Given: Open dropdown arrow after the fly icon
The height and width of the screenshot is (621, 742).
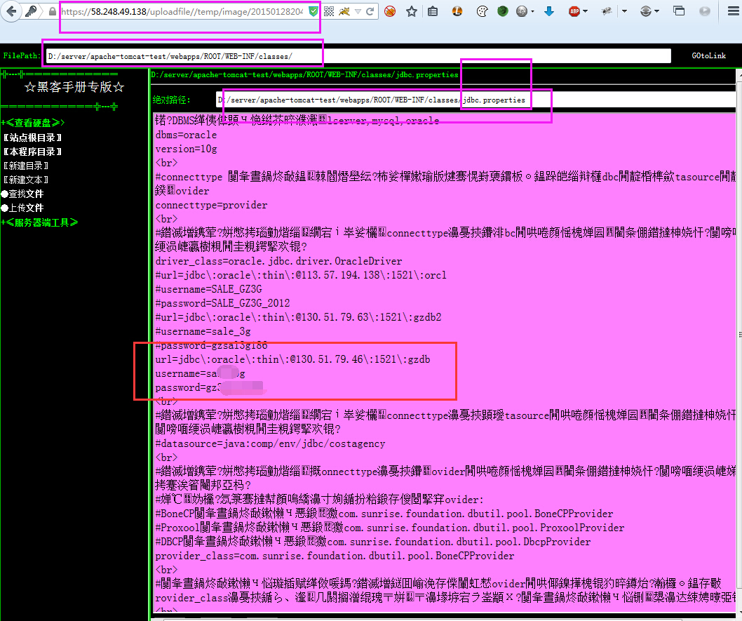Looking at the screenshot, I should pos(624,11).
